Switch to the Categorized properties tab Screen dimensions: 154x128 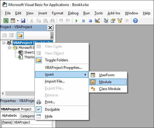point(27,116)
